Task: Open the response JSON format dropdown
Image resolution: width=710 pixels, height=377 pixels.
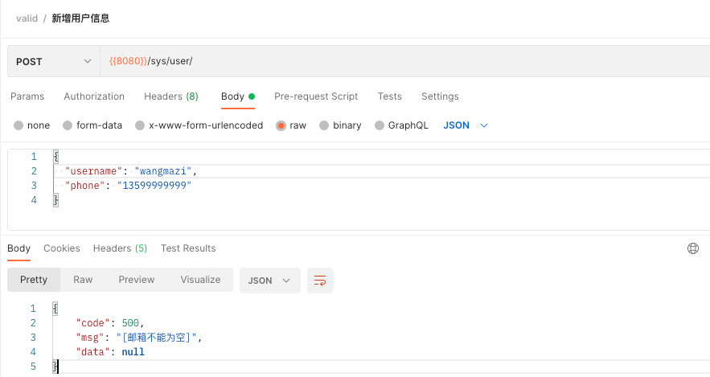Action: click(x=270, y=281)
